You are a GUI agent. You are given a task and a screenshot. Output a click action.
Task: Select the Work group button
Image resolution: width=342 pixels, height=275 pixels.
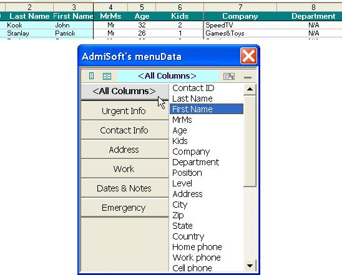[124, 169]
